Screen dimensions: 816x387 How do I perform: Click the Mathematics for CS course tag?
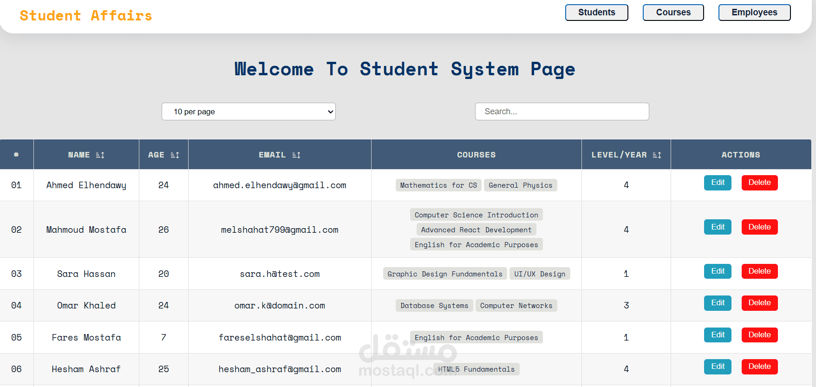(x=438, y=185)
